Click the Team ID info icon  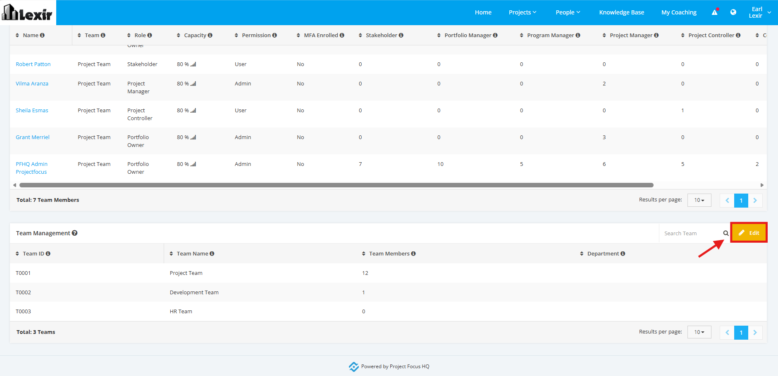[48, 254]
